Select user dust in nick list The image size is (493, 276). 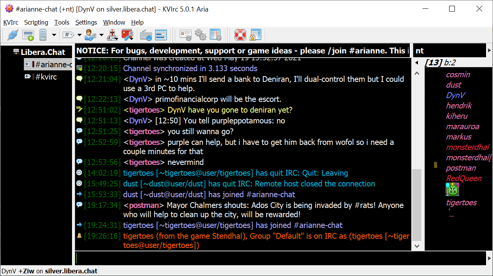(x=453, y=85)
